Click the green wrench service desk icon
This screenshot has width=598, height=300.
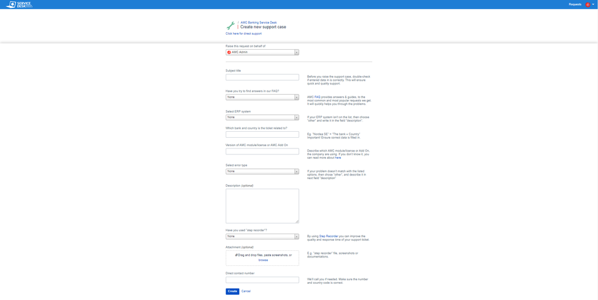point(230,26)
